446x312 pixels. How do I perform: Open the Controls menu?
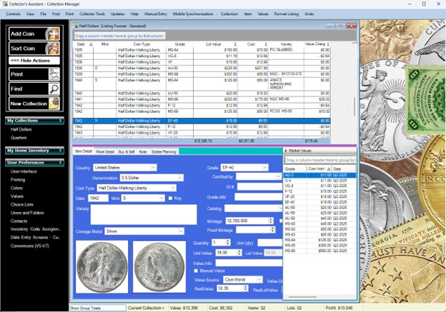[x=13, y=14]
